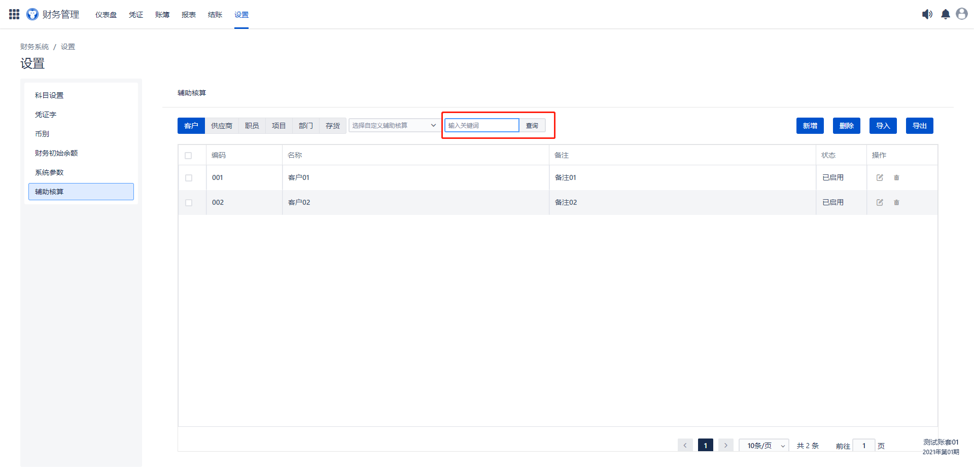Open the 仪表盘 menu
The height and width of the screenshot is (475, 974).
(106, 15)
